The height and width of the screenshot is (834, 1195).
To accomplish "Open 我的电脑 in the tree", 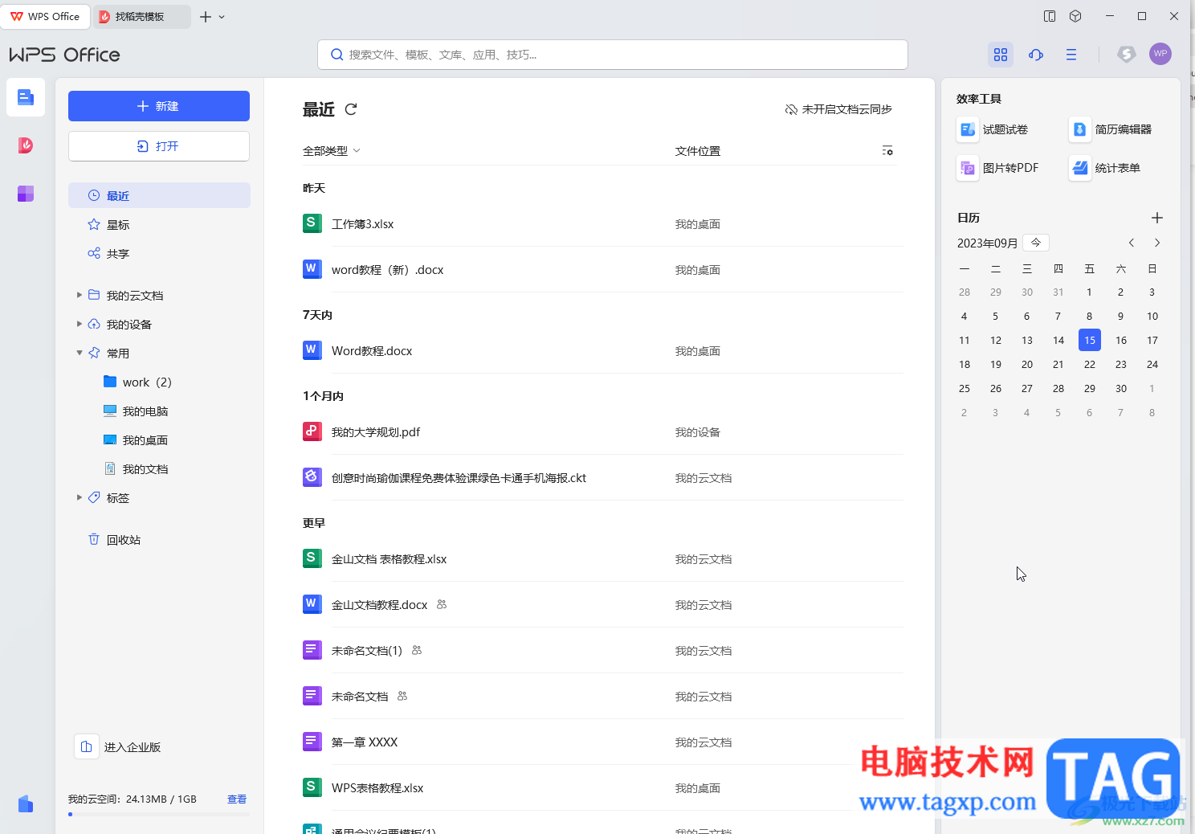I will coord(136,411).
